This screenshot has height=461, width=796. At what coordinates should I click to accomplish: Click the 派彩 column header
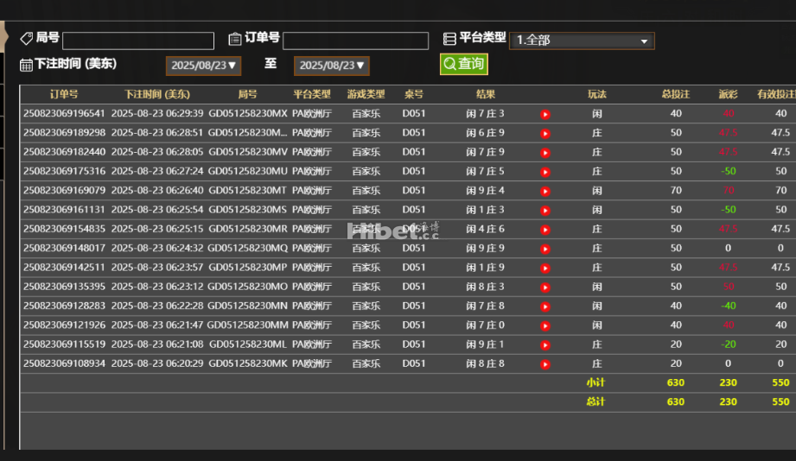728,94
